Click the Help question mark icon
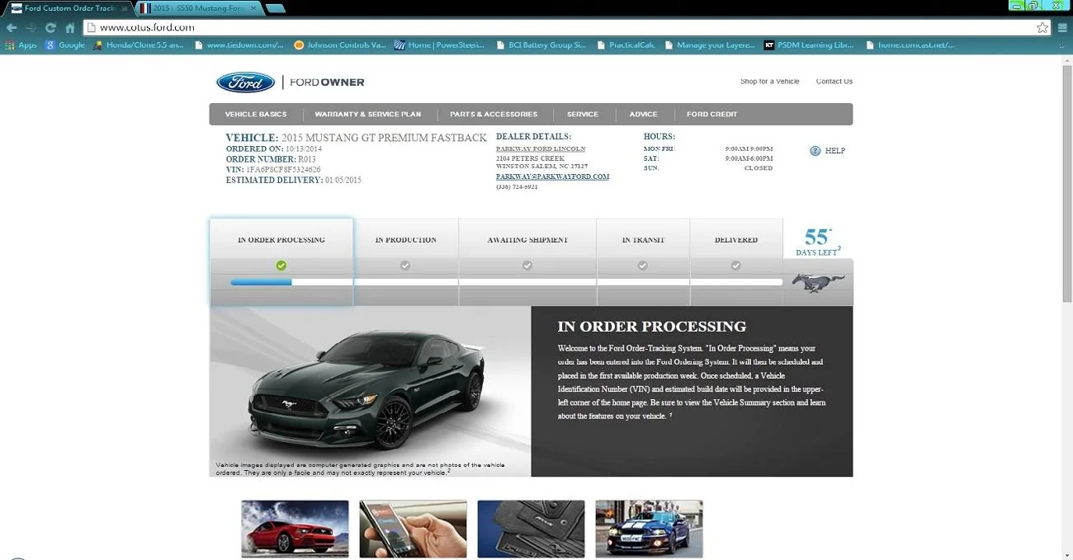 tap(815, 151)
